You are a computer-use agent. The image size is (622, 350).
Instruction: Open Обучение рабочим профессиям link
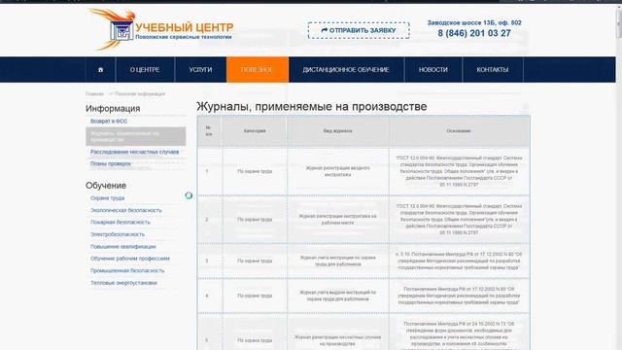click(130, 259)
